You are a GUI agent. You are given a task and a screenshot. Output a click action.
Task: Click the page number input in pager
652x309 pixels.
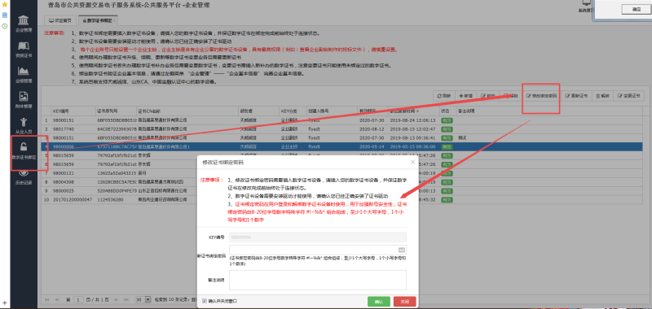[x=78, y=299]
